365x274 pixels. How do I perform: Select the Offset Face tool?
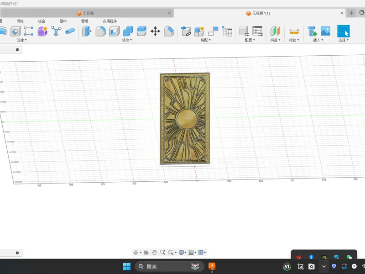pyautogui.click(x=141, y=31)
